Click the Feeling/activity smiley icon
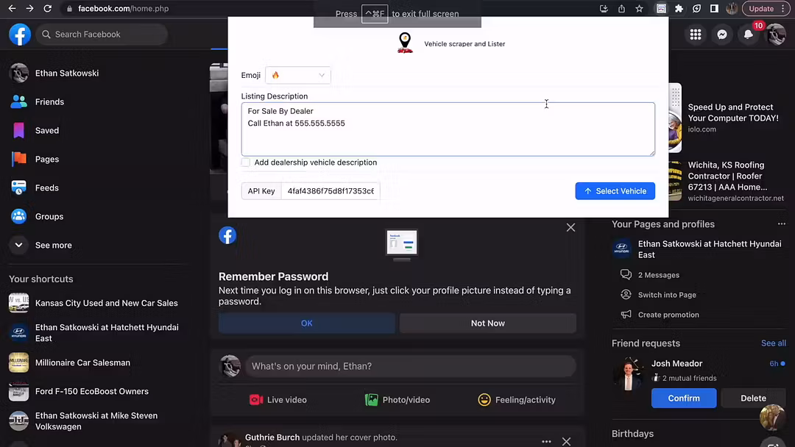Viewport: 795px width, 447px height. [x=484, y=400]
